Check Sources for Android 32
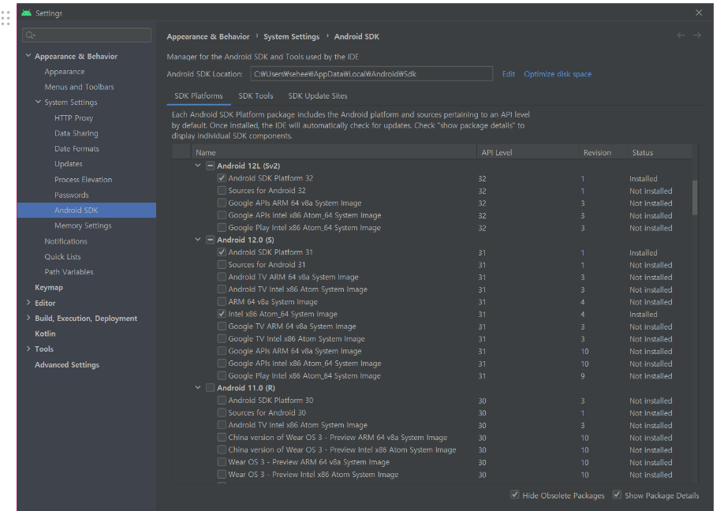724x511 pixels. [x=222, y=191]
